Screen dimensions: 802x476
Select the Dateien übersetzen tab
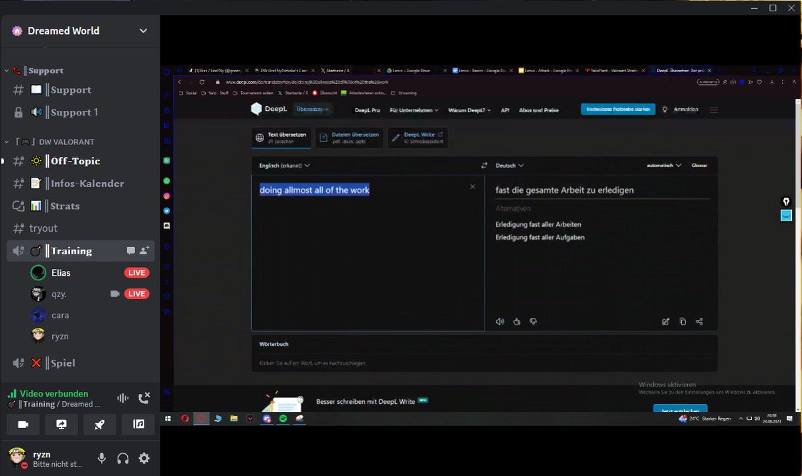click(350, 138)
